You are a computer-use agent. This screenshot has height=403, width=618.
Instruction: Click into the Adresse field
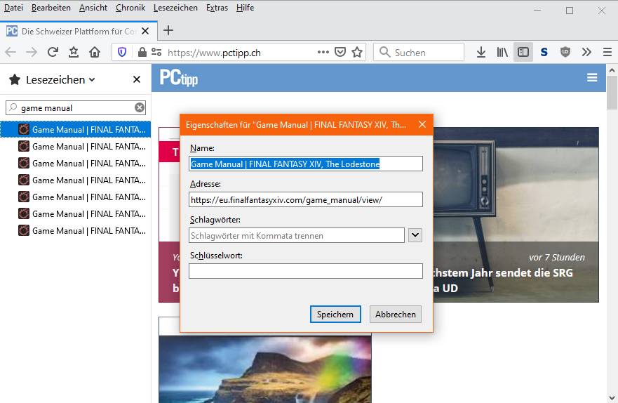(x=305, y=199)
